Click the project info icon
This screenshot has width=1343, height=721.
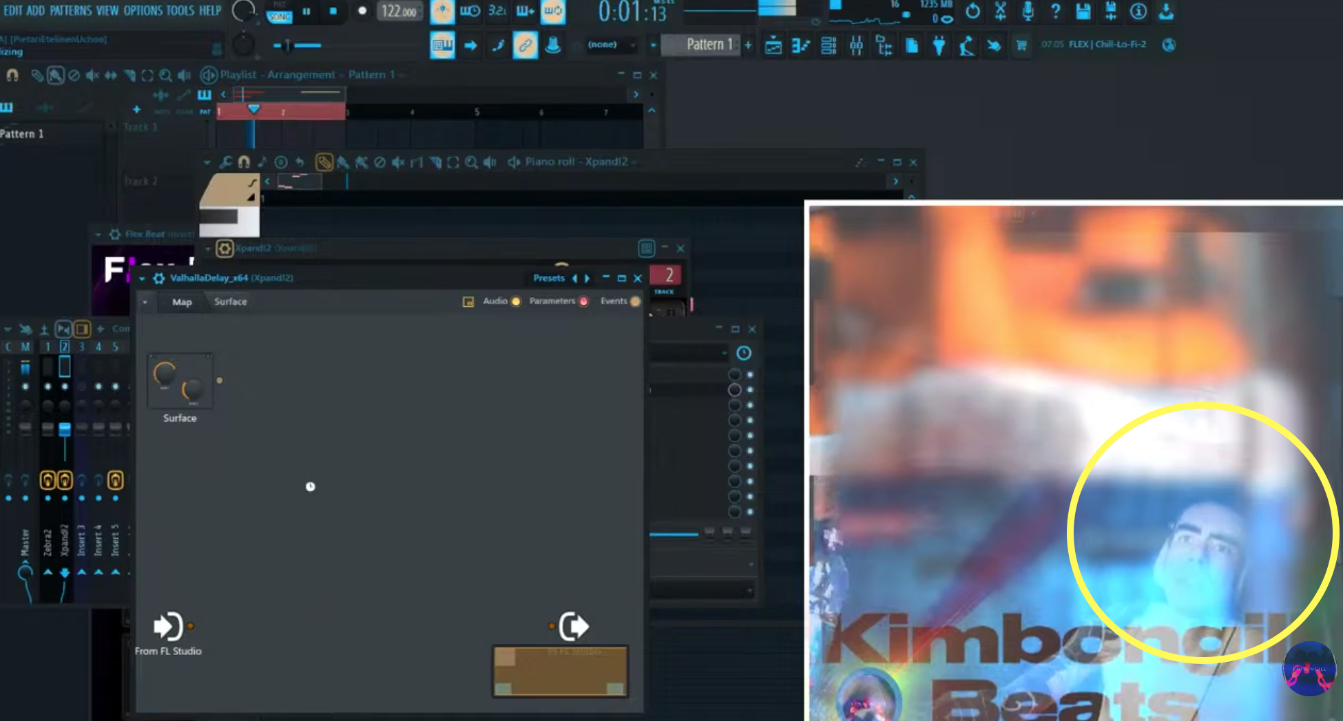tap(1138, 11)
